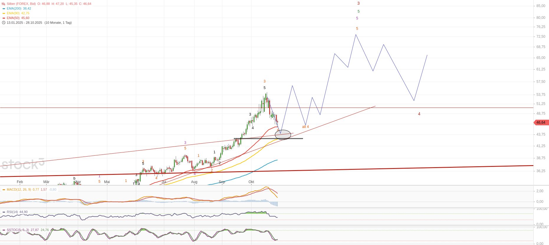Click the clock icon beside date range

pyautogui.click(x=4, y=23)
